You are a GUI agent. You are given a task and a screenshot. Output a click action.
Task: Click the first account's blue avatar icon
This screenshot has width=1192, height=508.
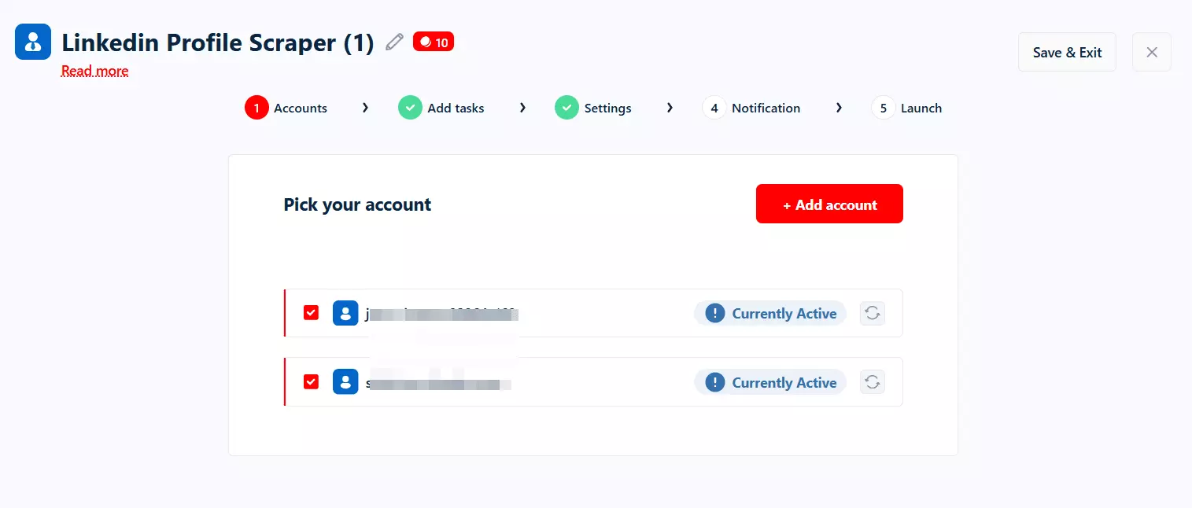click(345, 313)
